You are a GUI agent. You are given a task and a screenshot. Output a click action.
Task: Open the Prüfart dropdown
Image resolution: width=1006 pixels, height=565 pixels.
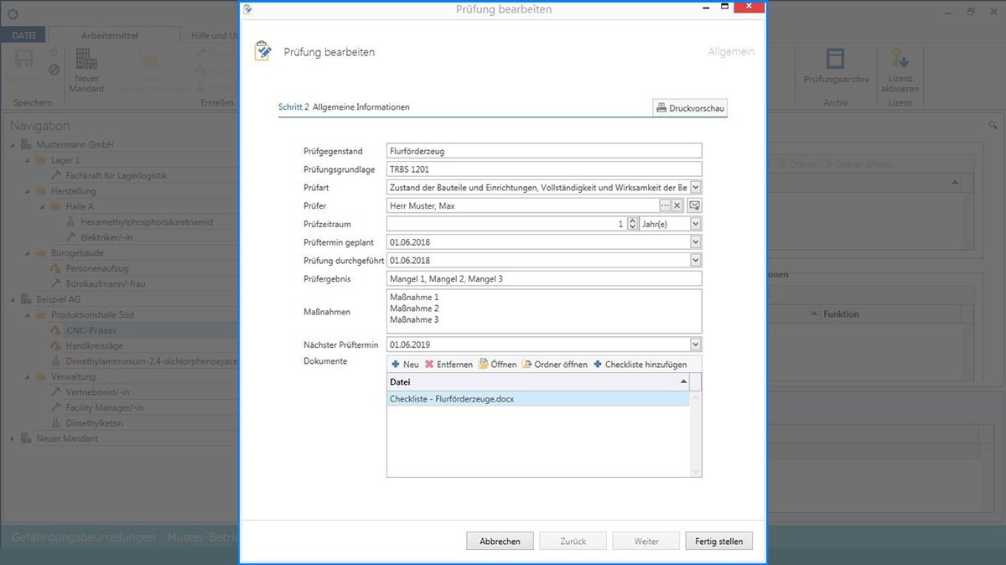click(x=696, y=188)
